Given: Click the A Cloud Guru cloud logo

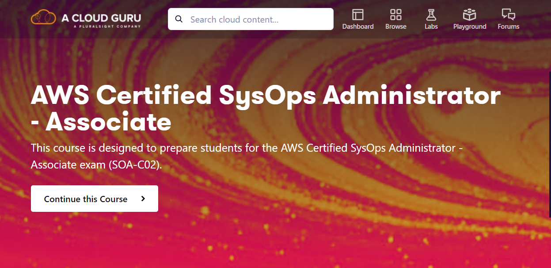Looking at the screenshot, I should [43, 18].
